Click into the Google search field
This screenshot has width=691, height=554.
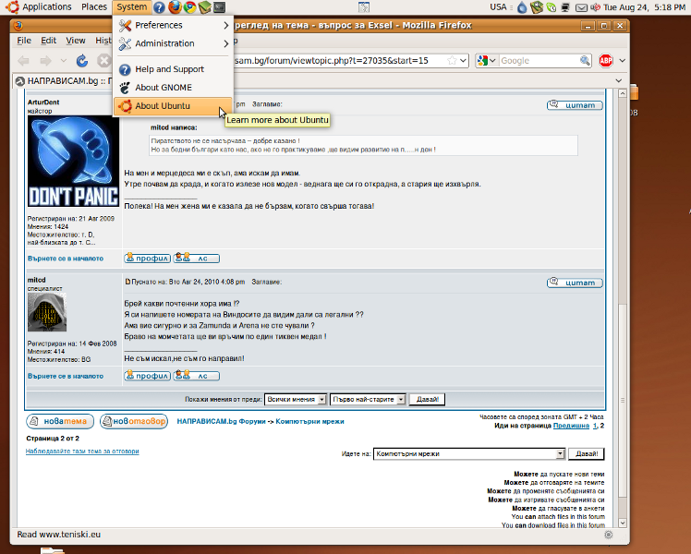(539, 61)
